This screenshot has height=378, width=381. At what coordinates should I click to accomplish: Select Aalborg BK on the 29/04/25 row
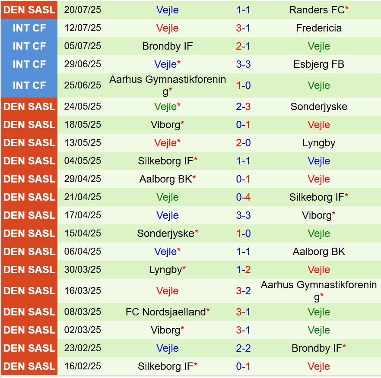click(165, 179)
